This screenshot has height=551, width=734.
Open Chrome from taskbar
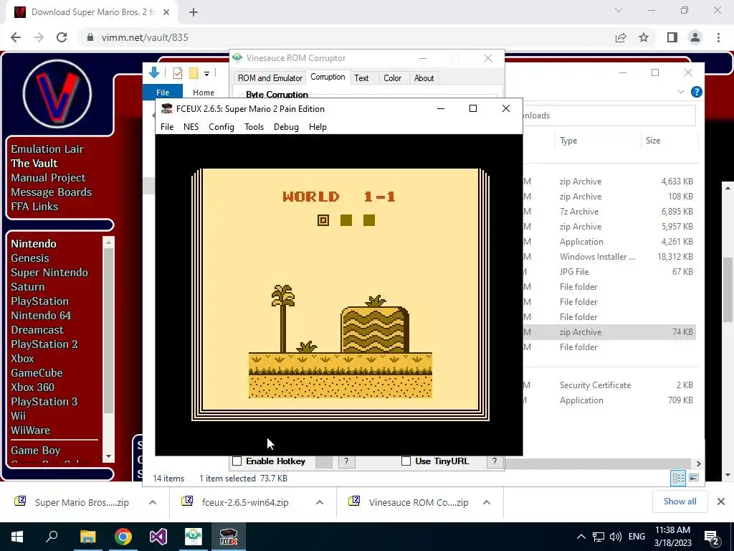coord(123,537)
